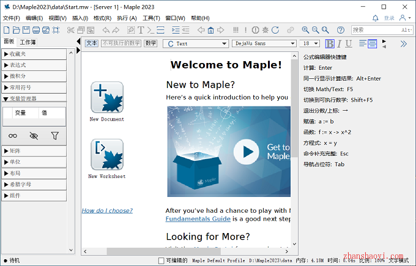This screenshot has width=416, height=266.
Task: Collapse the 变量管理器 palette
Action: pos(34,98)
